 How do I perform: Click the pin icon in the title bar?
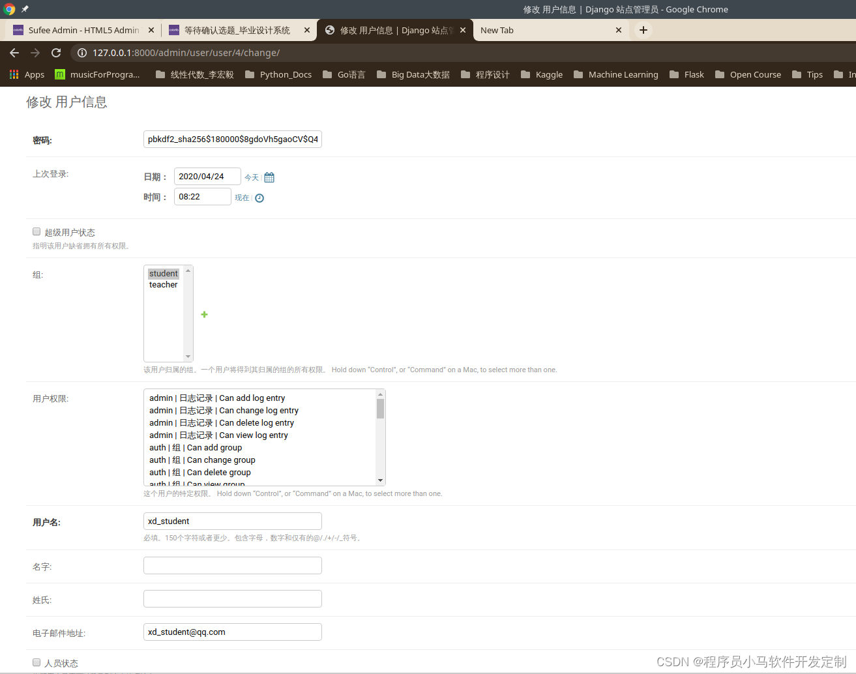(25, 9)
